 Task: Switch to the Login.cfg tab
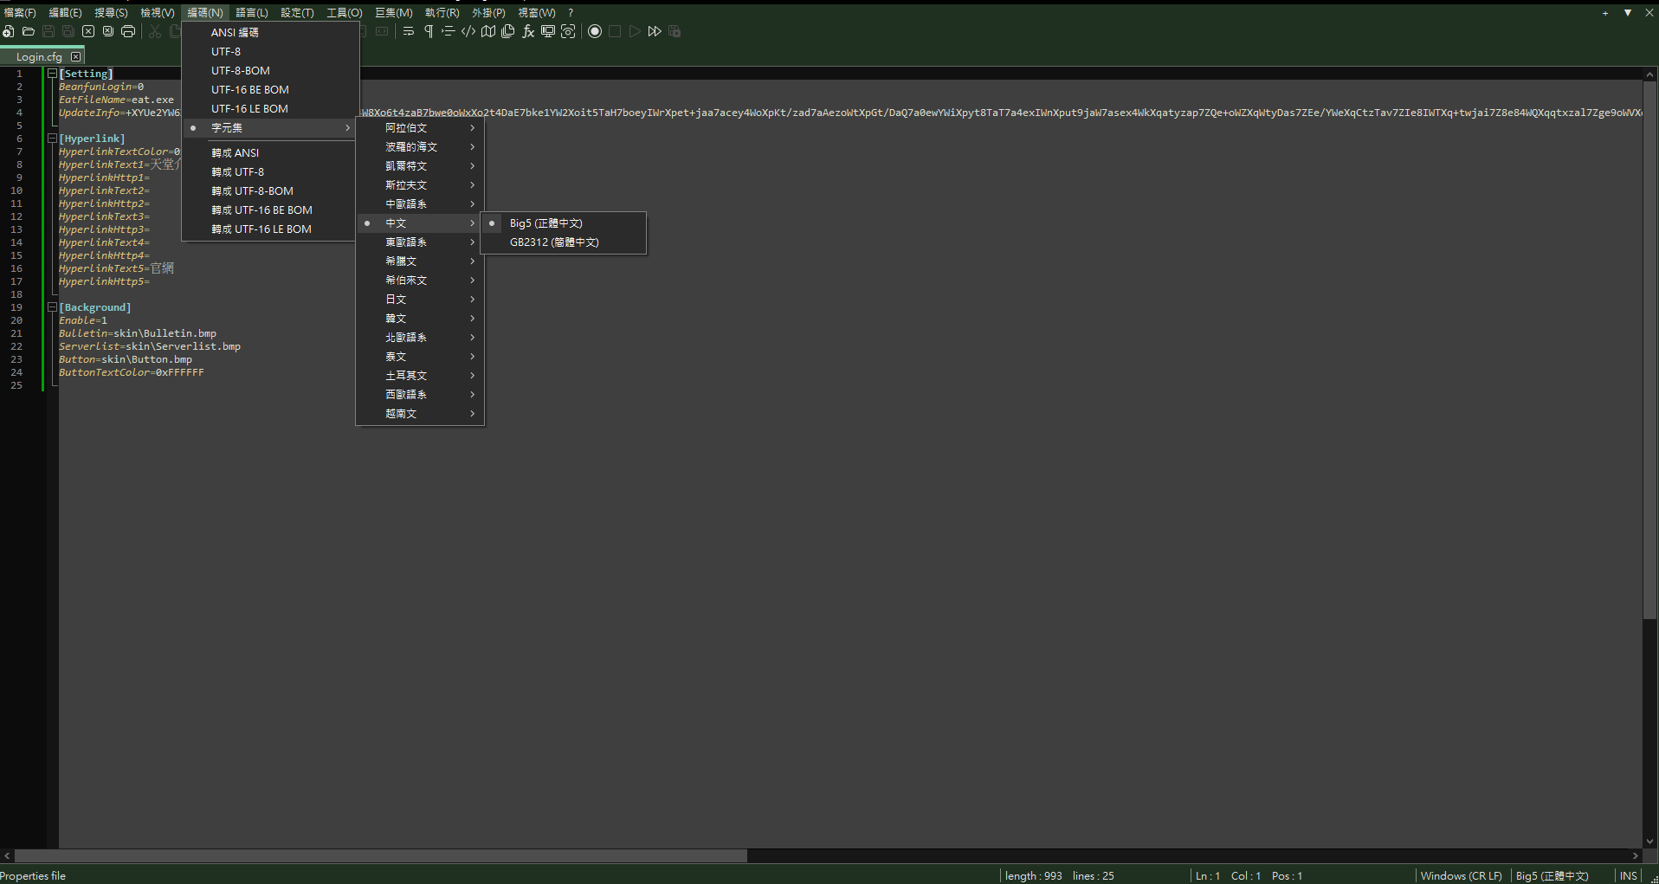39,57
